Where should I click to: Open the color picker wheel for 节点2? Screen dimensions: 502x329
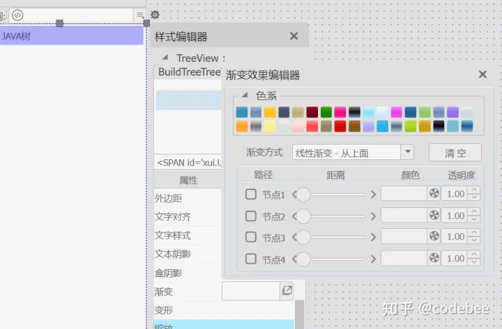434,216
